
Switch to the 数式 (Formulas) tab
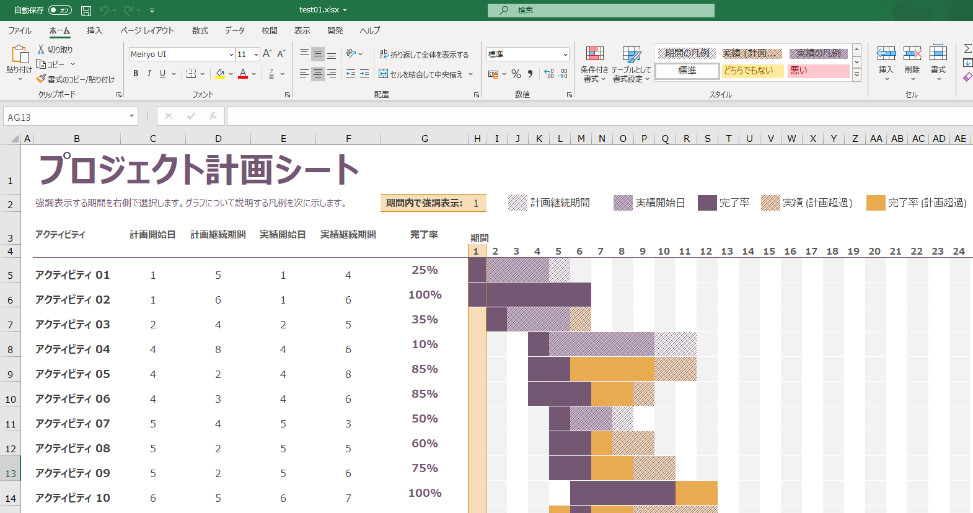tap(200, 30)
